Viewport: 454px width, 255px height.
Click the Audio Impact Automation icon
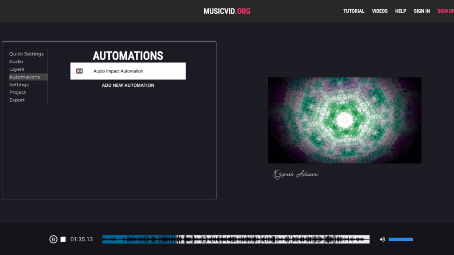tap(79, 71)
